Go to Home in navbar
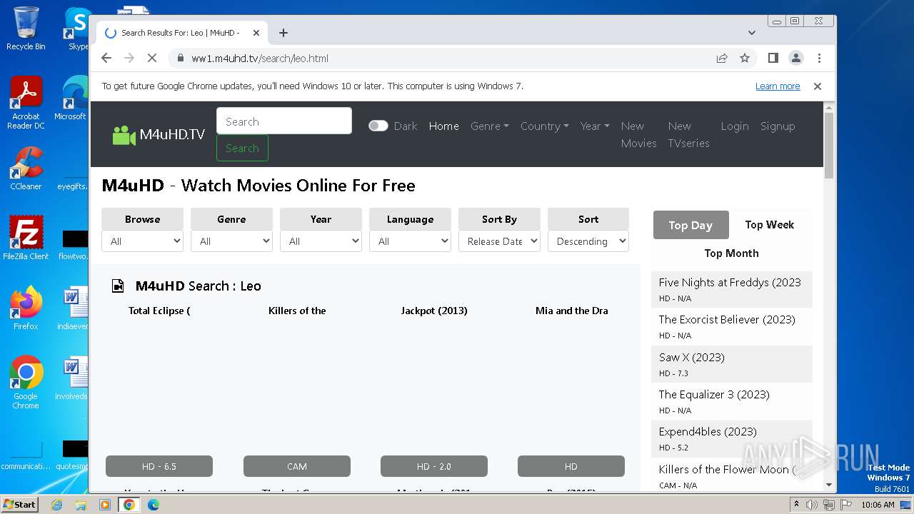This screenshot has width=914, height=514. (x=444, y=126)
